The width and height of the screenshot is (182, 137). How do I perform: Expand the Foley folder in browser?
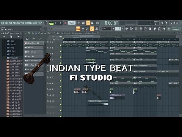pyautogui.click(x=10, y=48)
